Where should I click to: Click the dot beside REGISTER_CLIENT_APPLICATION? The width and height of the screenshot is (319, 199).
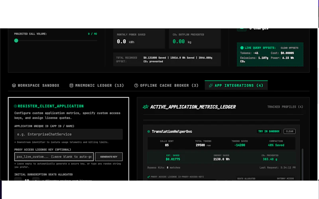click(x=15, y=106)
